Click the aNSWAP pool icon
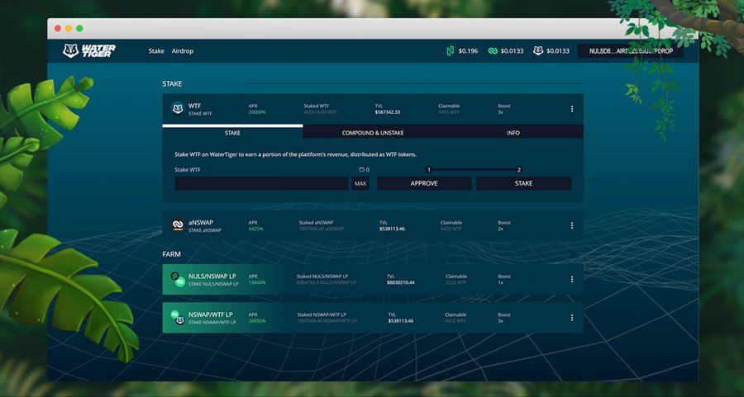 click(x=178, y=225)
